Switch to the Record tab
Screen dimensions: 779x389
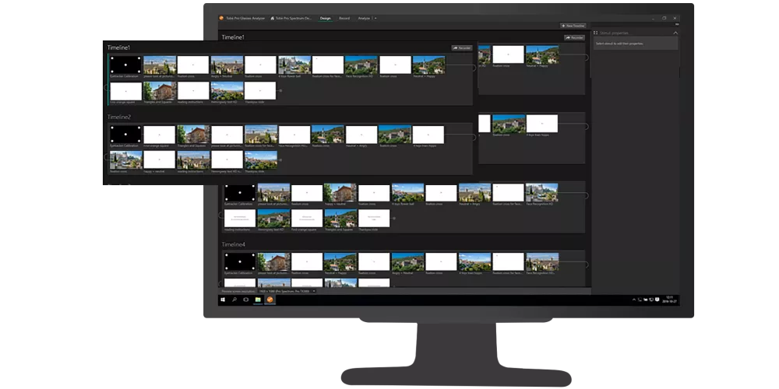click(x=344, y=19)
